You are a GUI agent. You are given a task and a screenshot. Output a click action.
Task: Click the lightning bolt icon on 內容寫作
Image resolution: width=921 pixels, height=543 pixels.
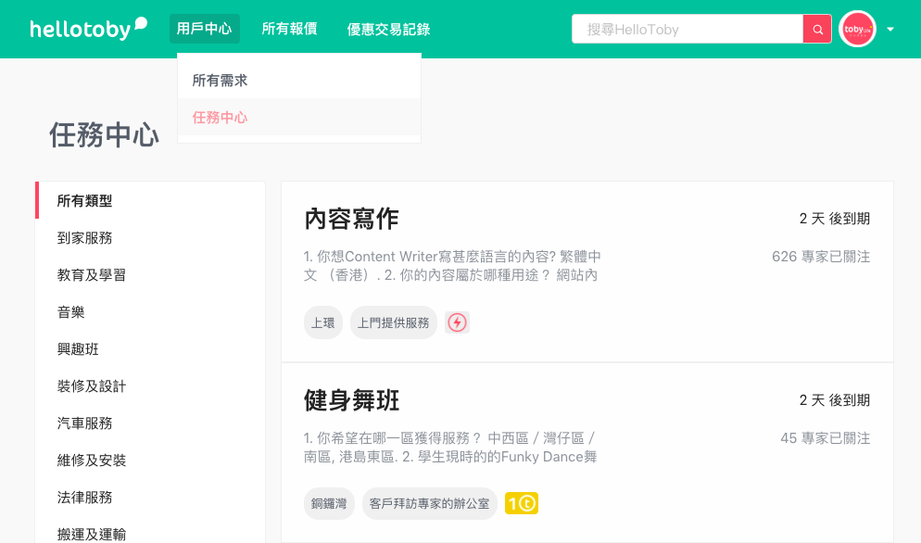point(457,322)
